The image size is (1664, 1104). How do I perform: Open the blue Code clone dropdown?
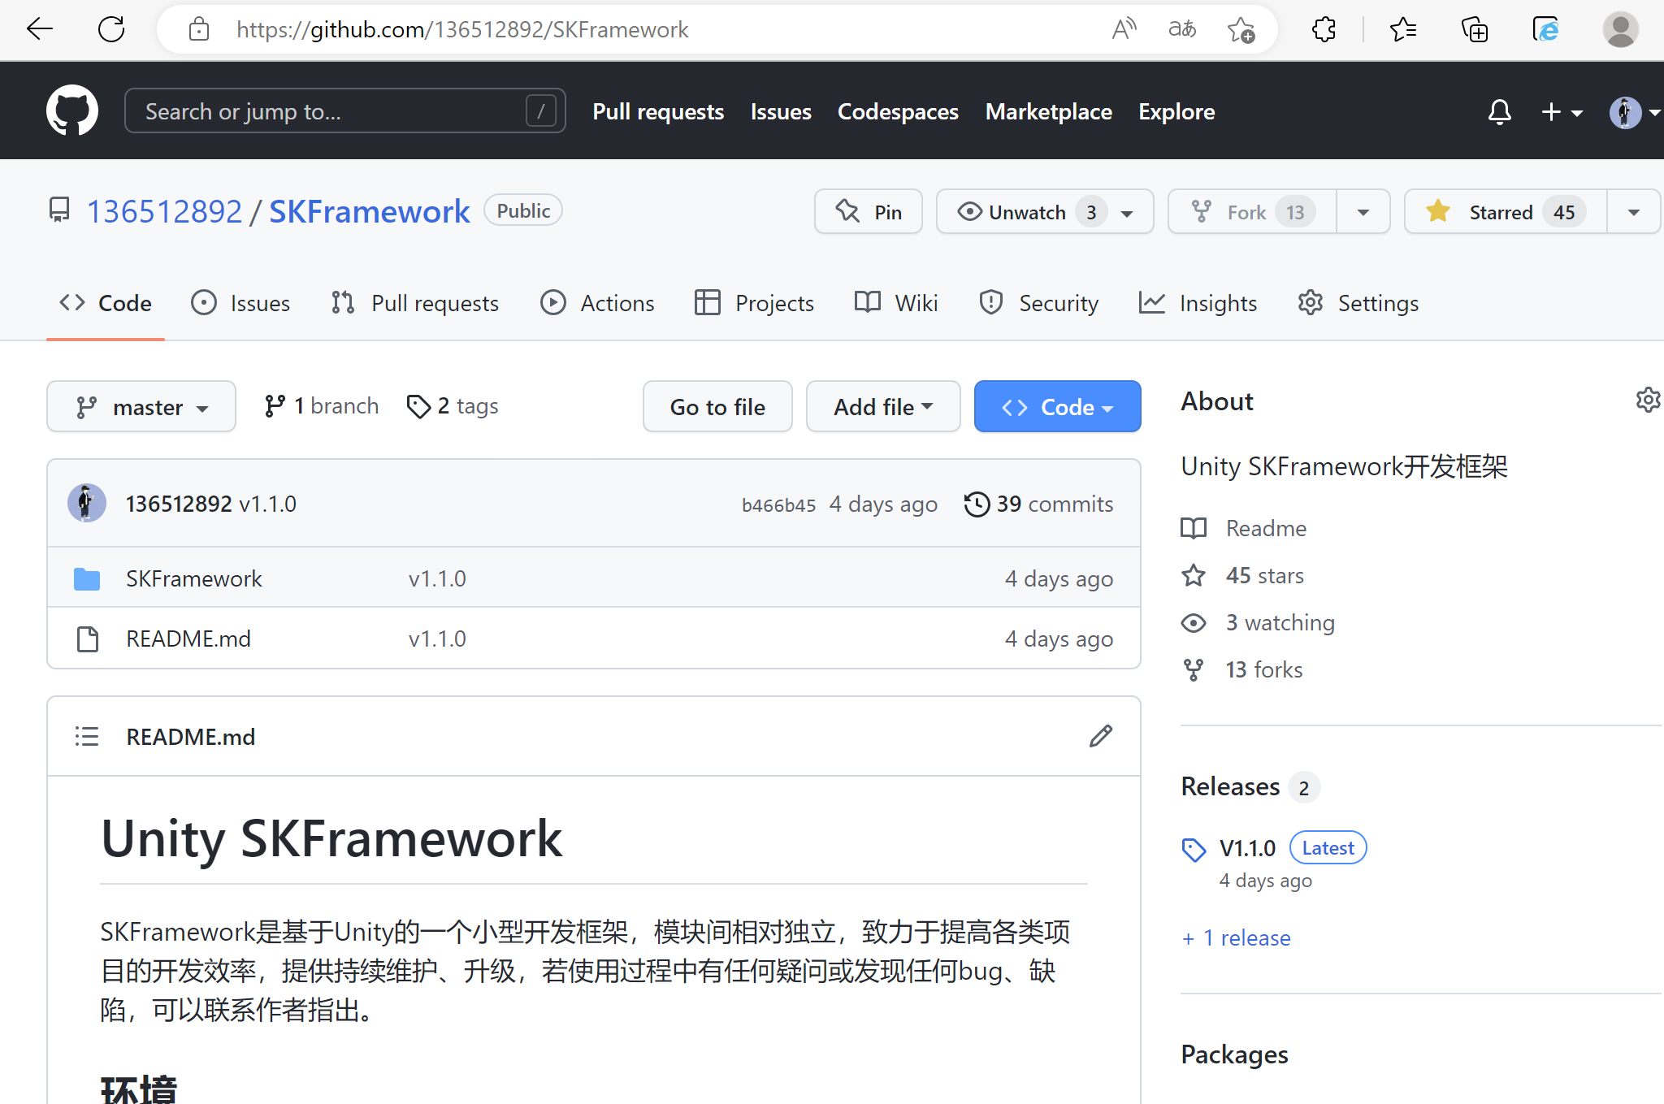(1057, 406)
